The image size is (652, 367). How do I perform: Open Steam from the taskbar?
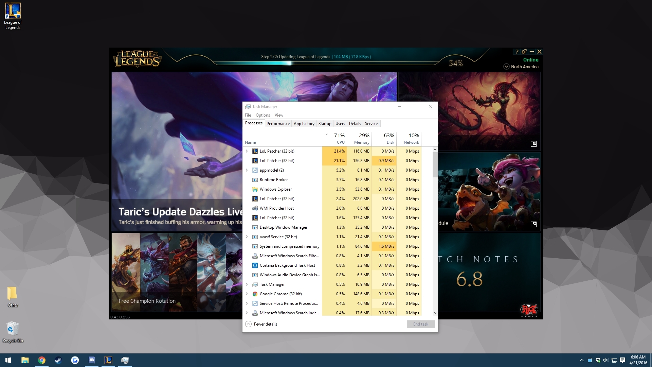(58, 360)
